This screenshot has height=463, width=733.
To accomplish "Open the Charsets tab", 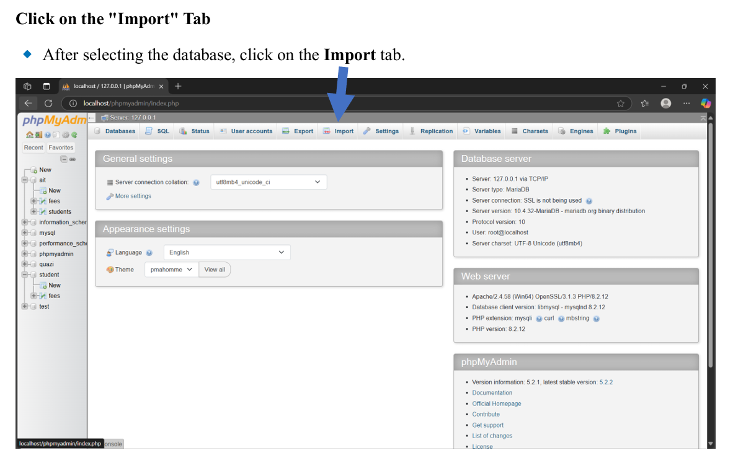I will pos(530,131).
